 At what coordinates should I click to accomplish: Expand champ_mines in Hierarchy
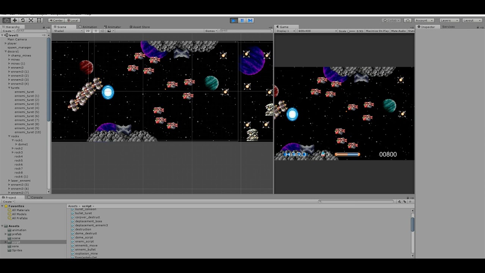(x=9, y=56)
